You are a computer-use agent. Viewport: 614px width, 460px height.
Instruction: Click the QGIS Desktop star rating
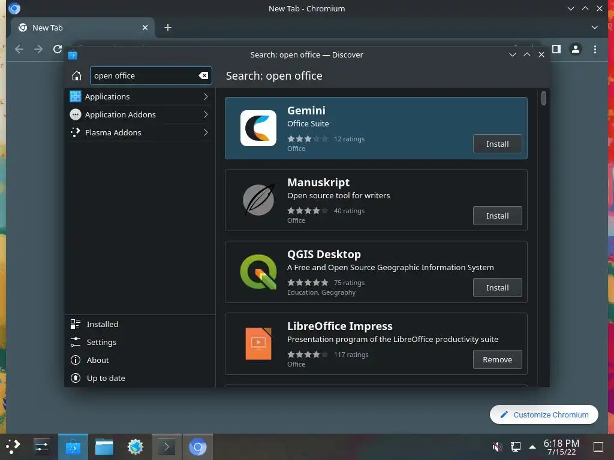point(308,283)
